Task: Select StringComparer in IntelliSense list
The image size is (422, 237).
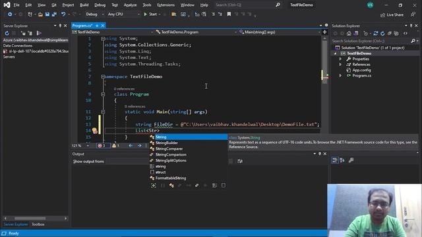Action: pos(188,149)
